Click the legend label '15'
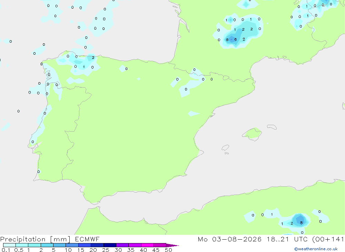345x252 pixels. (81, 250)
